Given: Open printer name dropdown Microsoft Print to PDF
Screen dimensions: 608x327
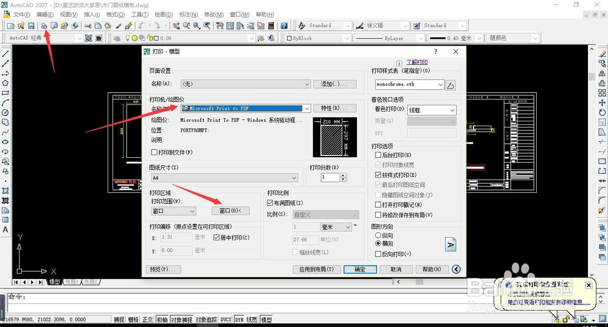Looking at the screenshot, I should 246,109.
